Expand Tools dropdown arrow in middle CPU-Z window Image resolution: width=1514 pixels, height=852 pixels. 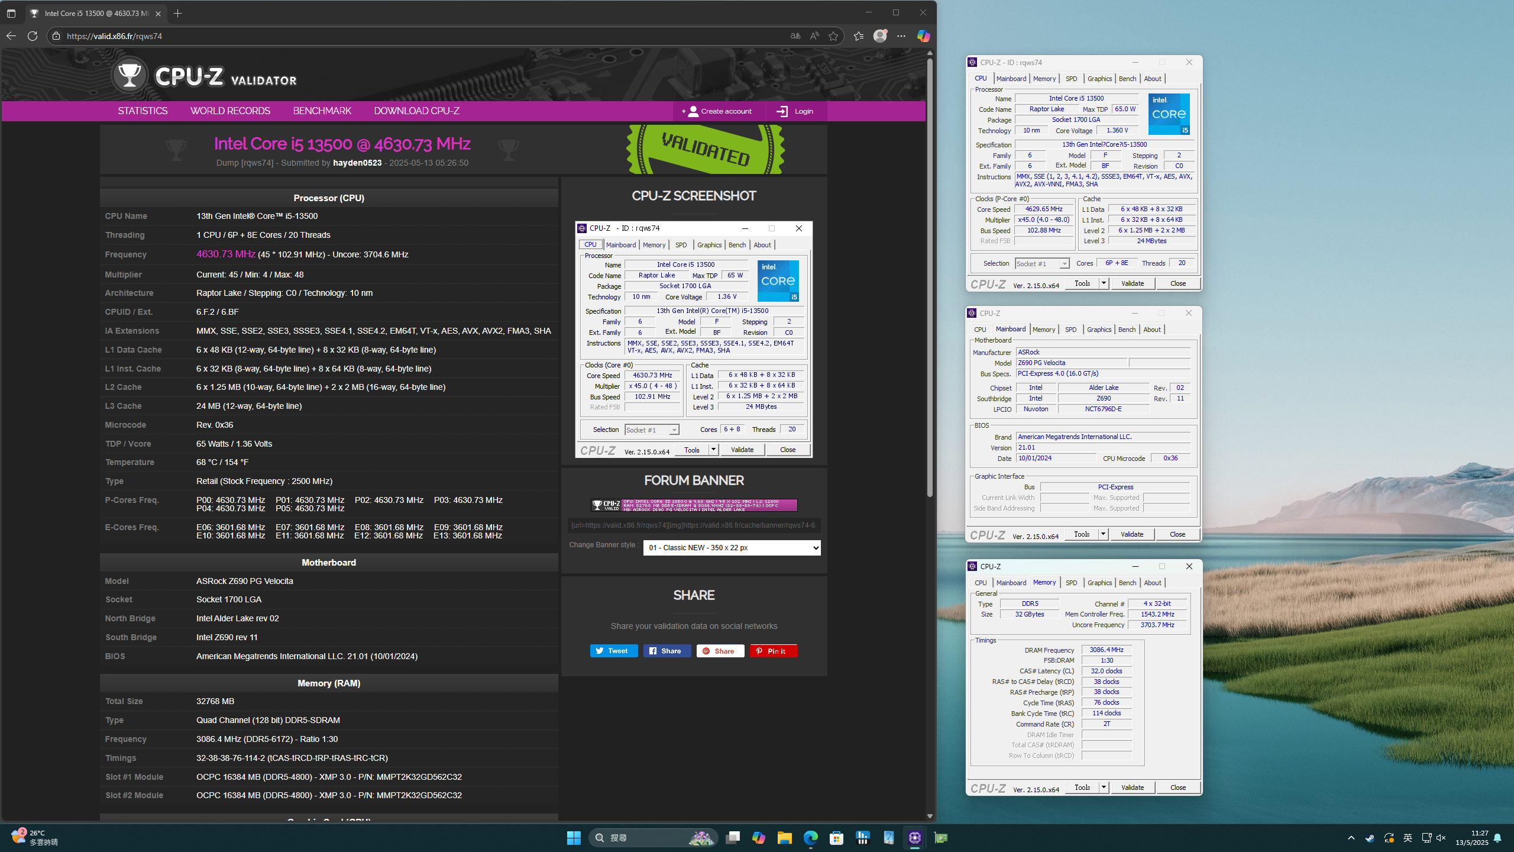1103,534
